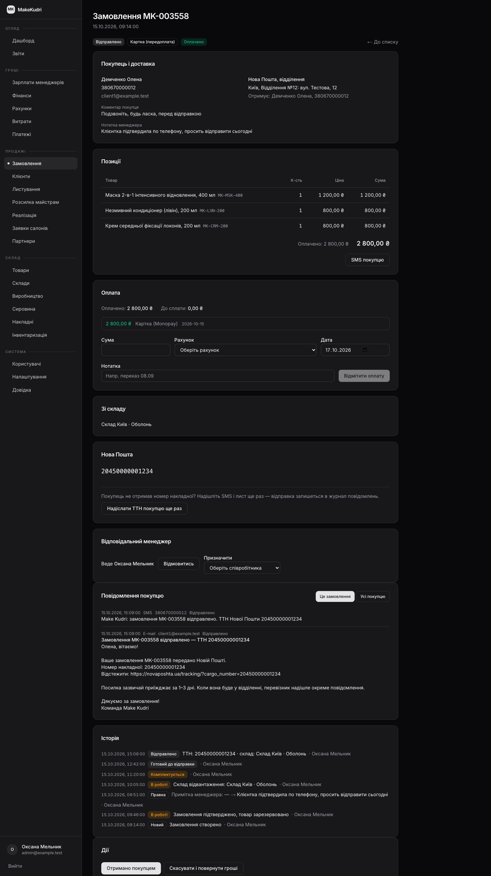Return via До списку link
Viewport: 491px width, 876px height.
tap(383, 42)
